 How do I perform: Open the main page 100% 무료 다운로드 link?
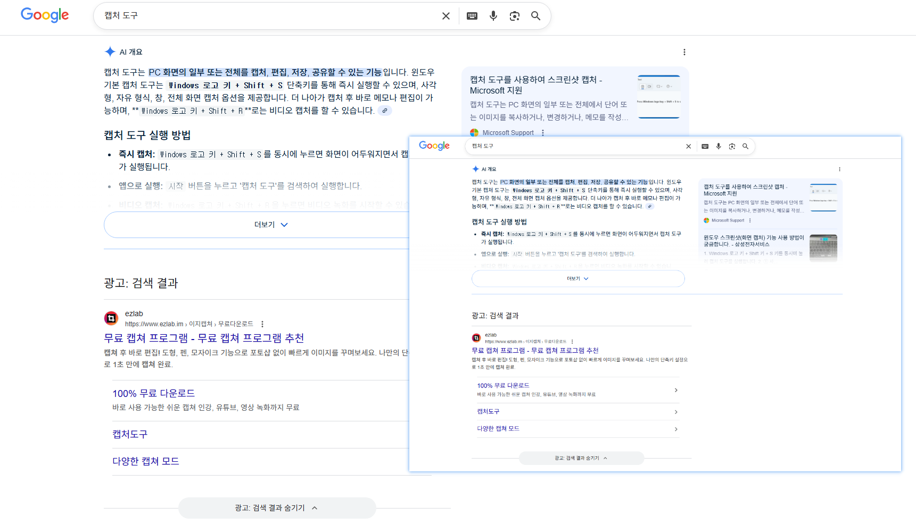point(154,393)
